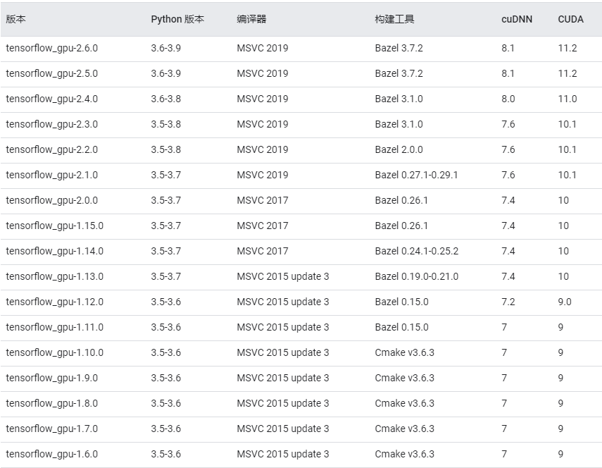
Task: Select the tensorflow_gpu-2.2.0 cell
Action: pos(52,150)
